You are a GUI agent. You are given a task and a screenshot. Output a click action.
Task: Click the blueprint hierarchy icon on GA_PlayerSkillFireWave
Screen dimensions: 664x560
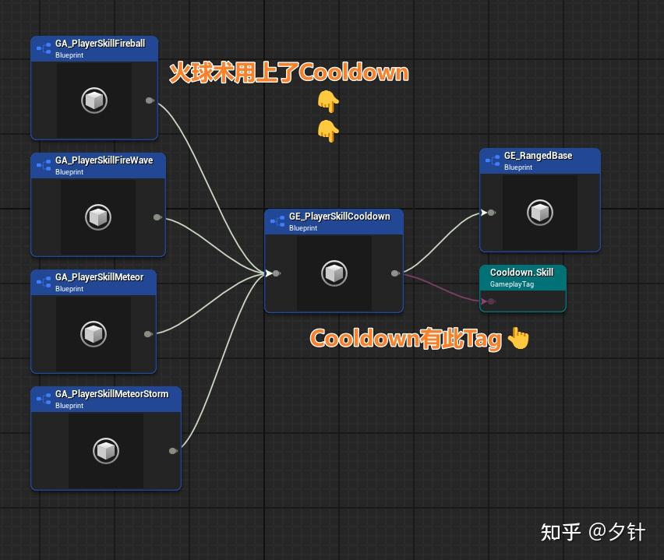click(x=44, y=166)
